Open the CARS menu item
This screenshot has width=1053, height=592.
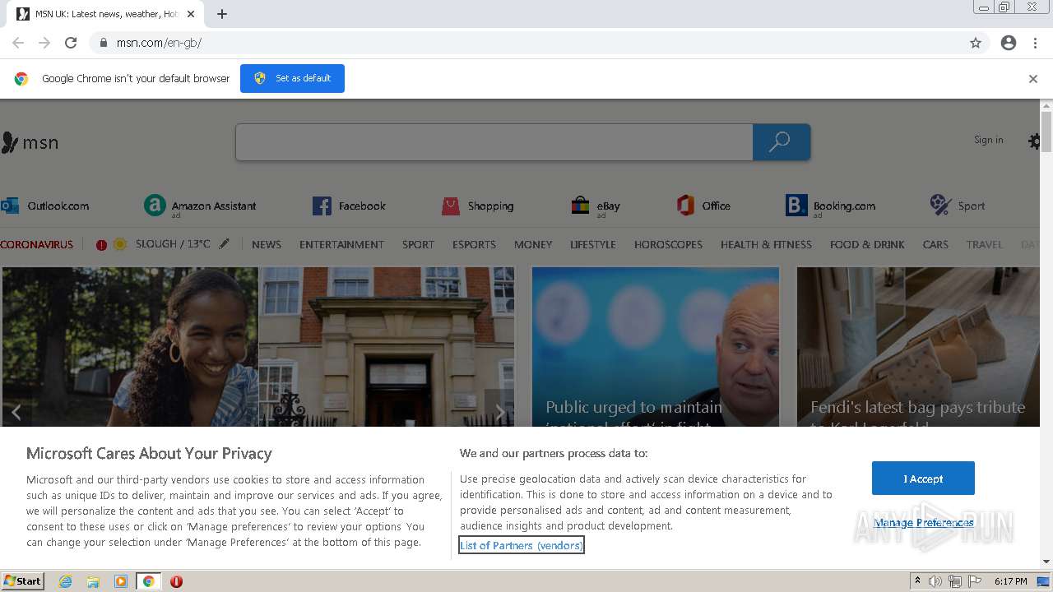pyautogui.click(x=935, y=244)
